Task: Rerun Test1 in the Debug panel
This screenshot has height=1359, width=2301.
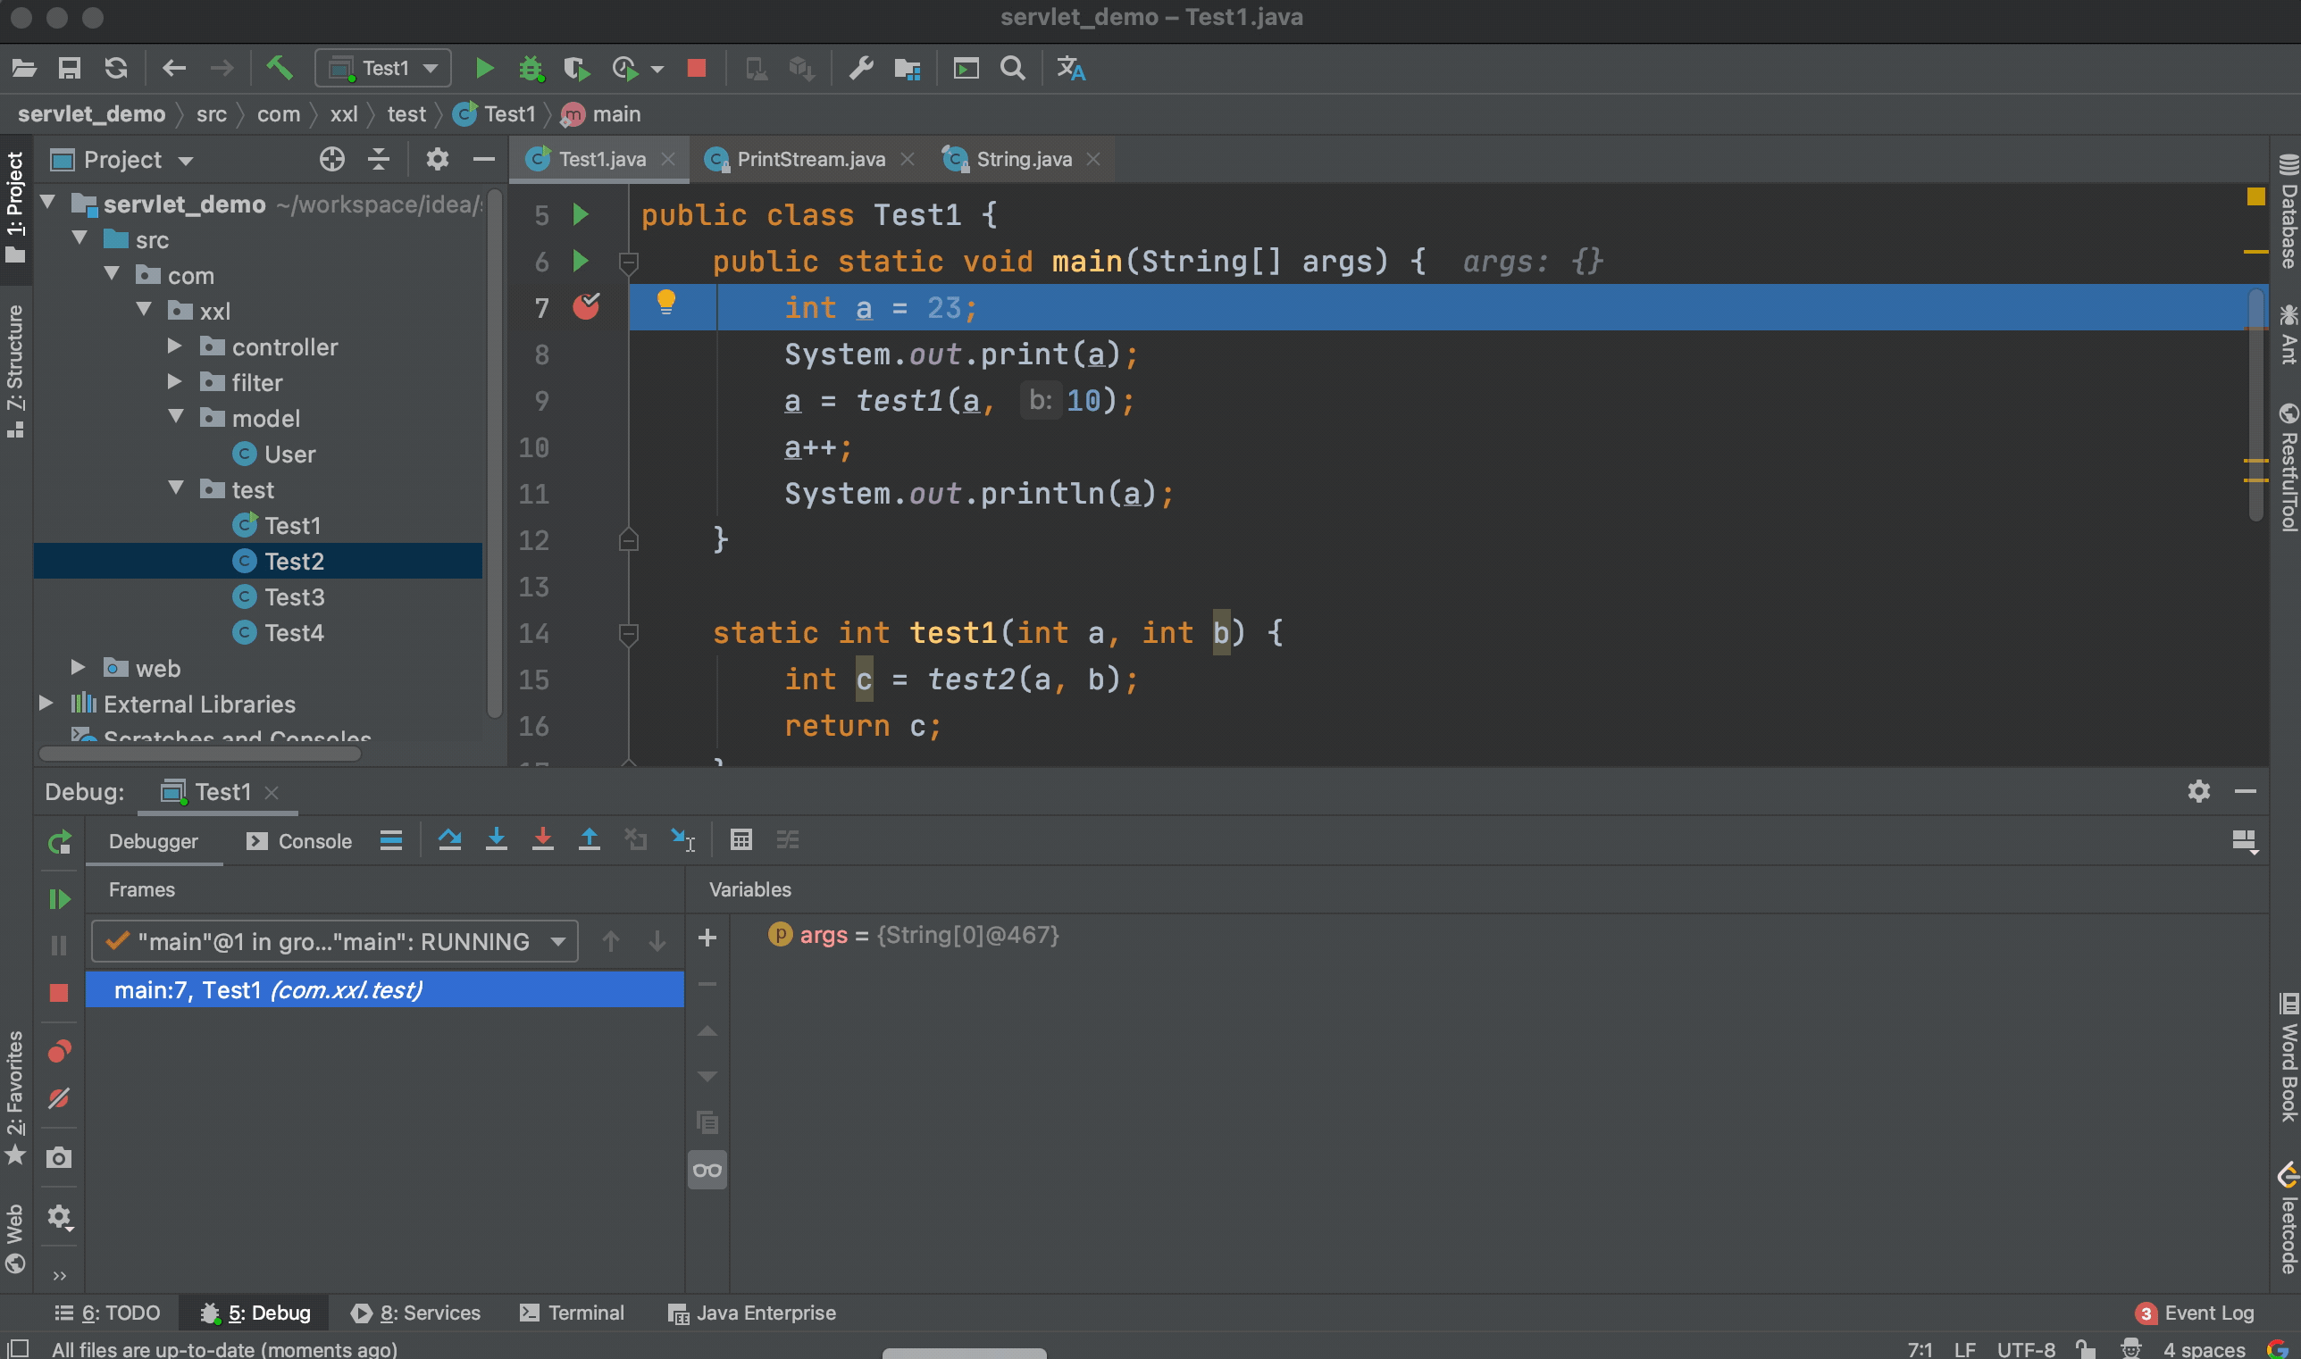Action: pos(60,842)
